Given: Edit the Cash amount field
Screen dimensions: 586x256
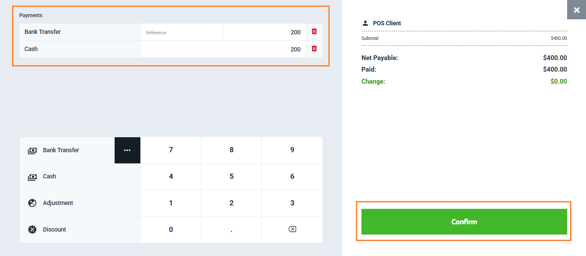Looking at the screenshot, I should click(223, 49).
